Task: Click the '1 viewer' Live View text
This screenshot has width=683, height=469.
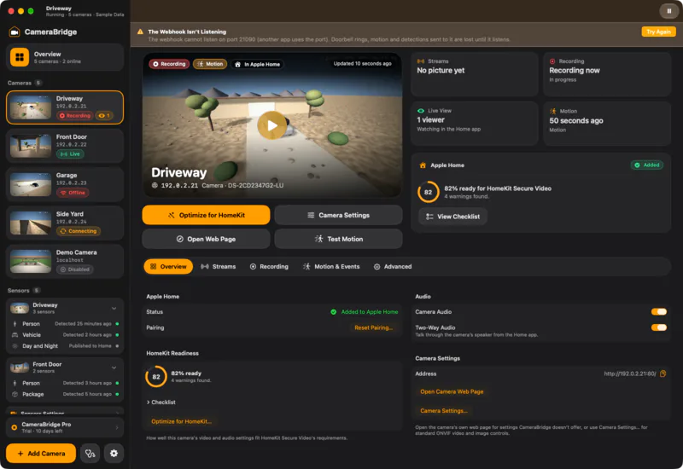Action: pos(430,120)
